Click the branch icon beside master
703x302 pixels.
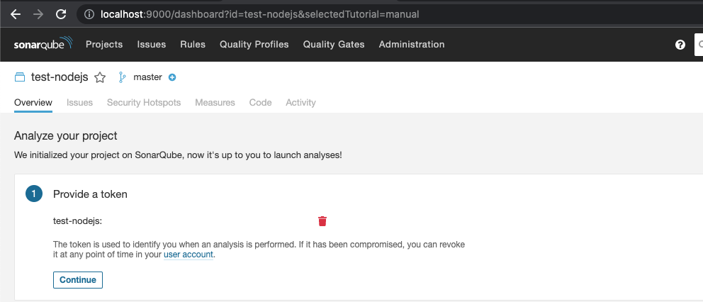click(122, 77)
